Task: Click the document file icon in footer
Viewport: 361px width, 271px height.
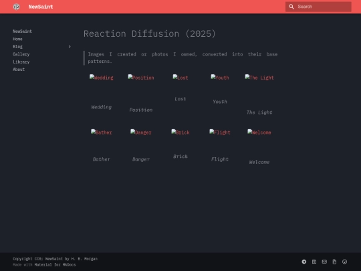Action: point(334,262)
